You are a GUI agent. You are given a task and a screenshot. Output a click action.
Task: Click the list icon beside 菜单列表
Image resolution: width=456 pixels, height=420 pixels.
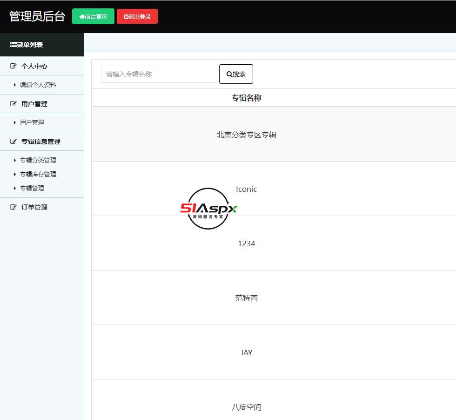tap(13, 45)
